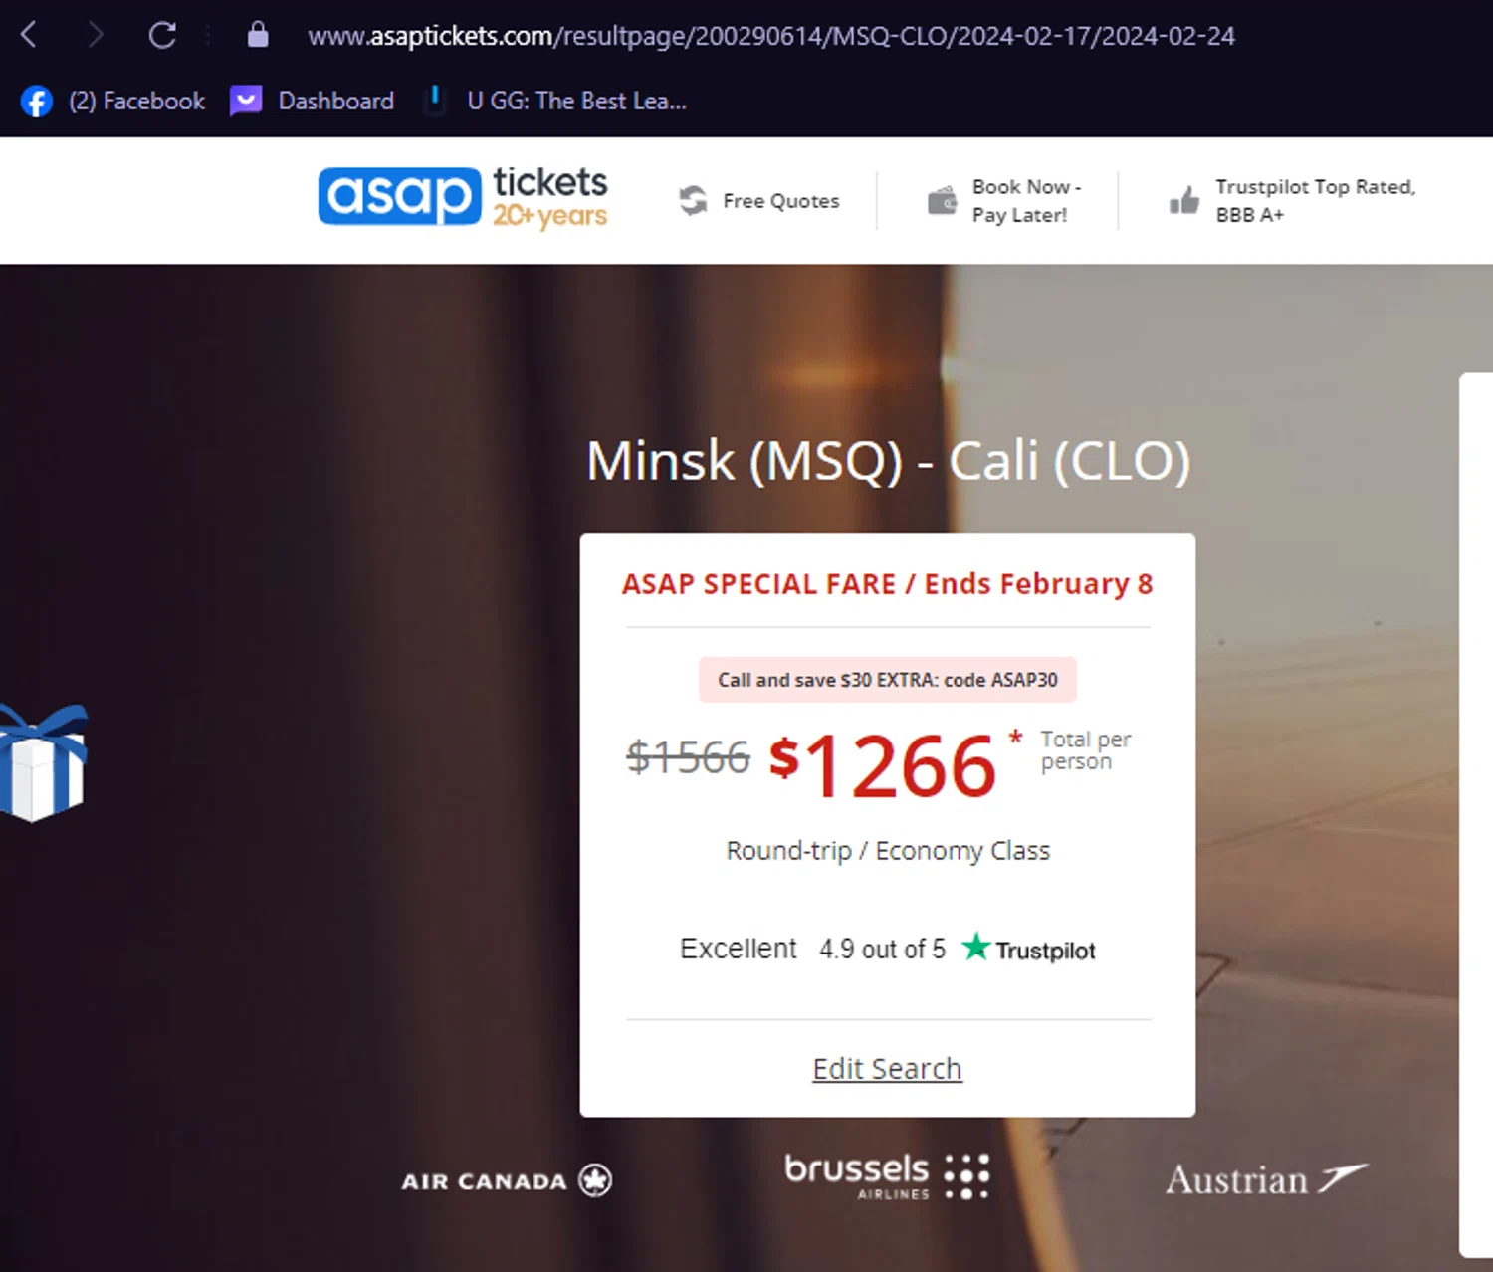Viewport: 1493px width, 1272px height.
Task: Click the Brussels Airlines logo
Action: point(886,1177)
